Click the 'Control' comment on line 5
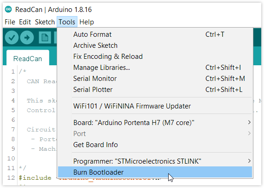 coord(41,110)
